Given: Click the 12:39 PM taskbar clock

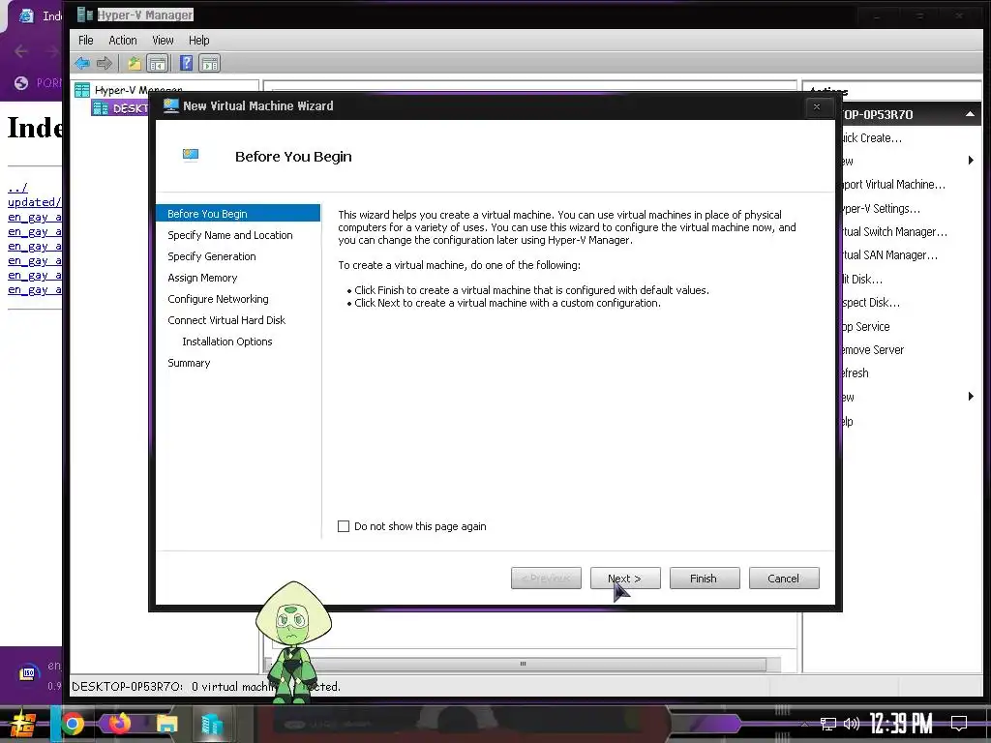Looking at the screenshot, I should tap(901, 724).
